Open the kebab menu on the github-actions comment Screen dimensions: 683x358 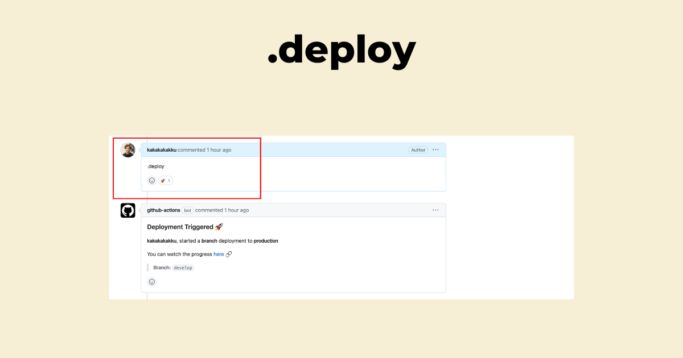[x=435, y=210]
